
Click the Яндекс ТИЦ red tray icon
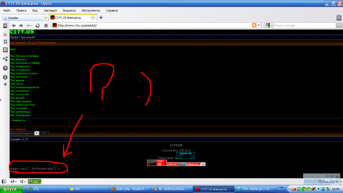294,189
